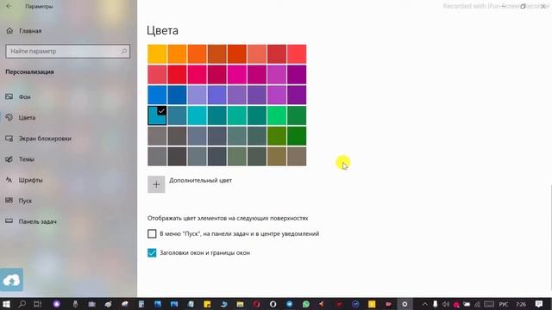The height and width of the screenshot is (310, 552).
Task: Click the cloud upload icon at bottom-left
Action: [x=11, y=280]
